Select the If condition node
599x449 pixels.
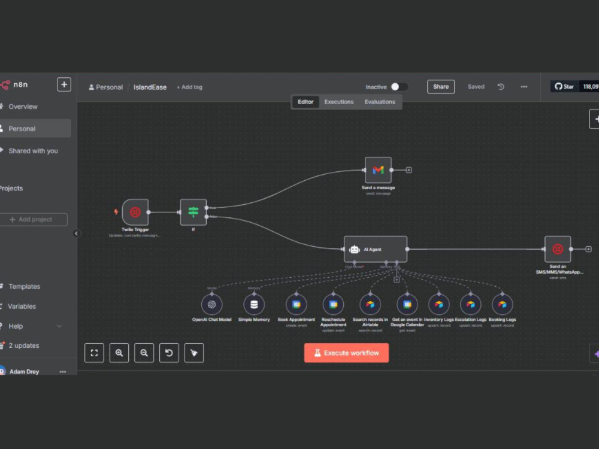coord(193,212)
